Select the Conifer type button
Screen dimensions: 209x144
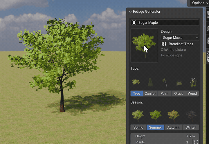tap(150, 94)
